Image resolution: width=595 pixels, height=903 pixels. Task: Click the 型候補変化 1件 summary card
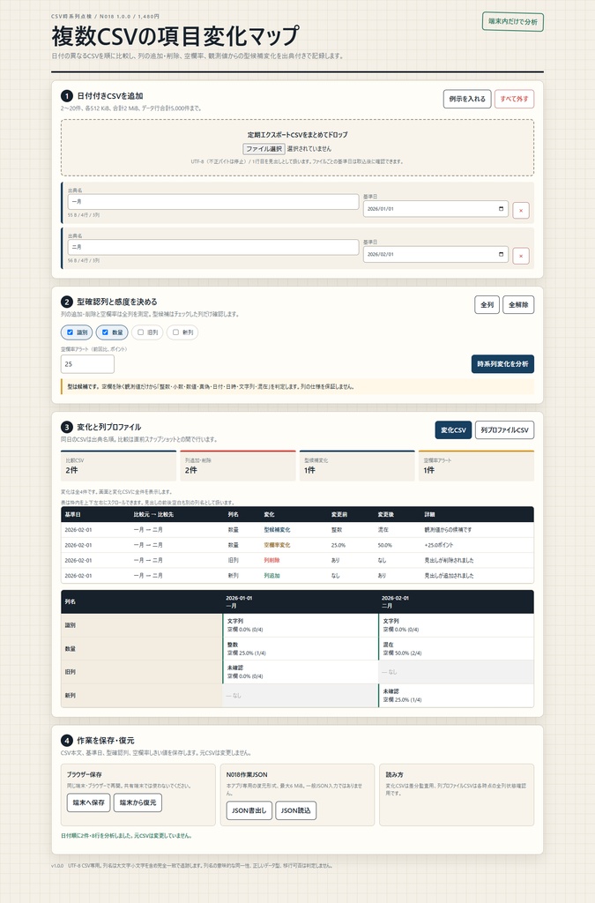click(x=357, y=466)
